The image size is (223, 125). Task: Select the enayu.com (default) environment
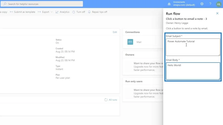[x=184, y=5]
